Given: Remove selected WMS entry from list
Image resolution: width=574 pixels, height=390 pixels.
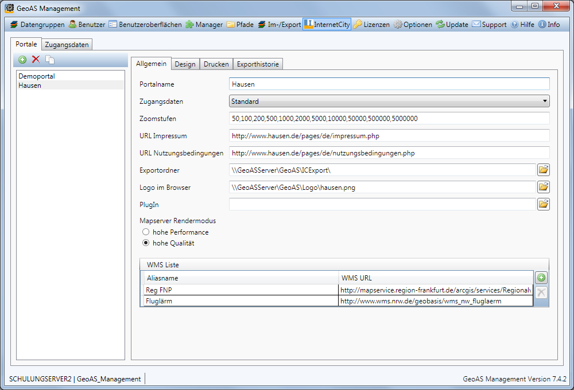Looking at the screenshot, I should (x=541, y=292).
